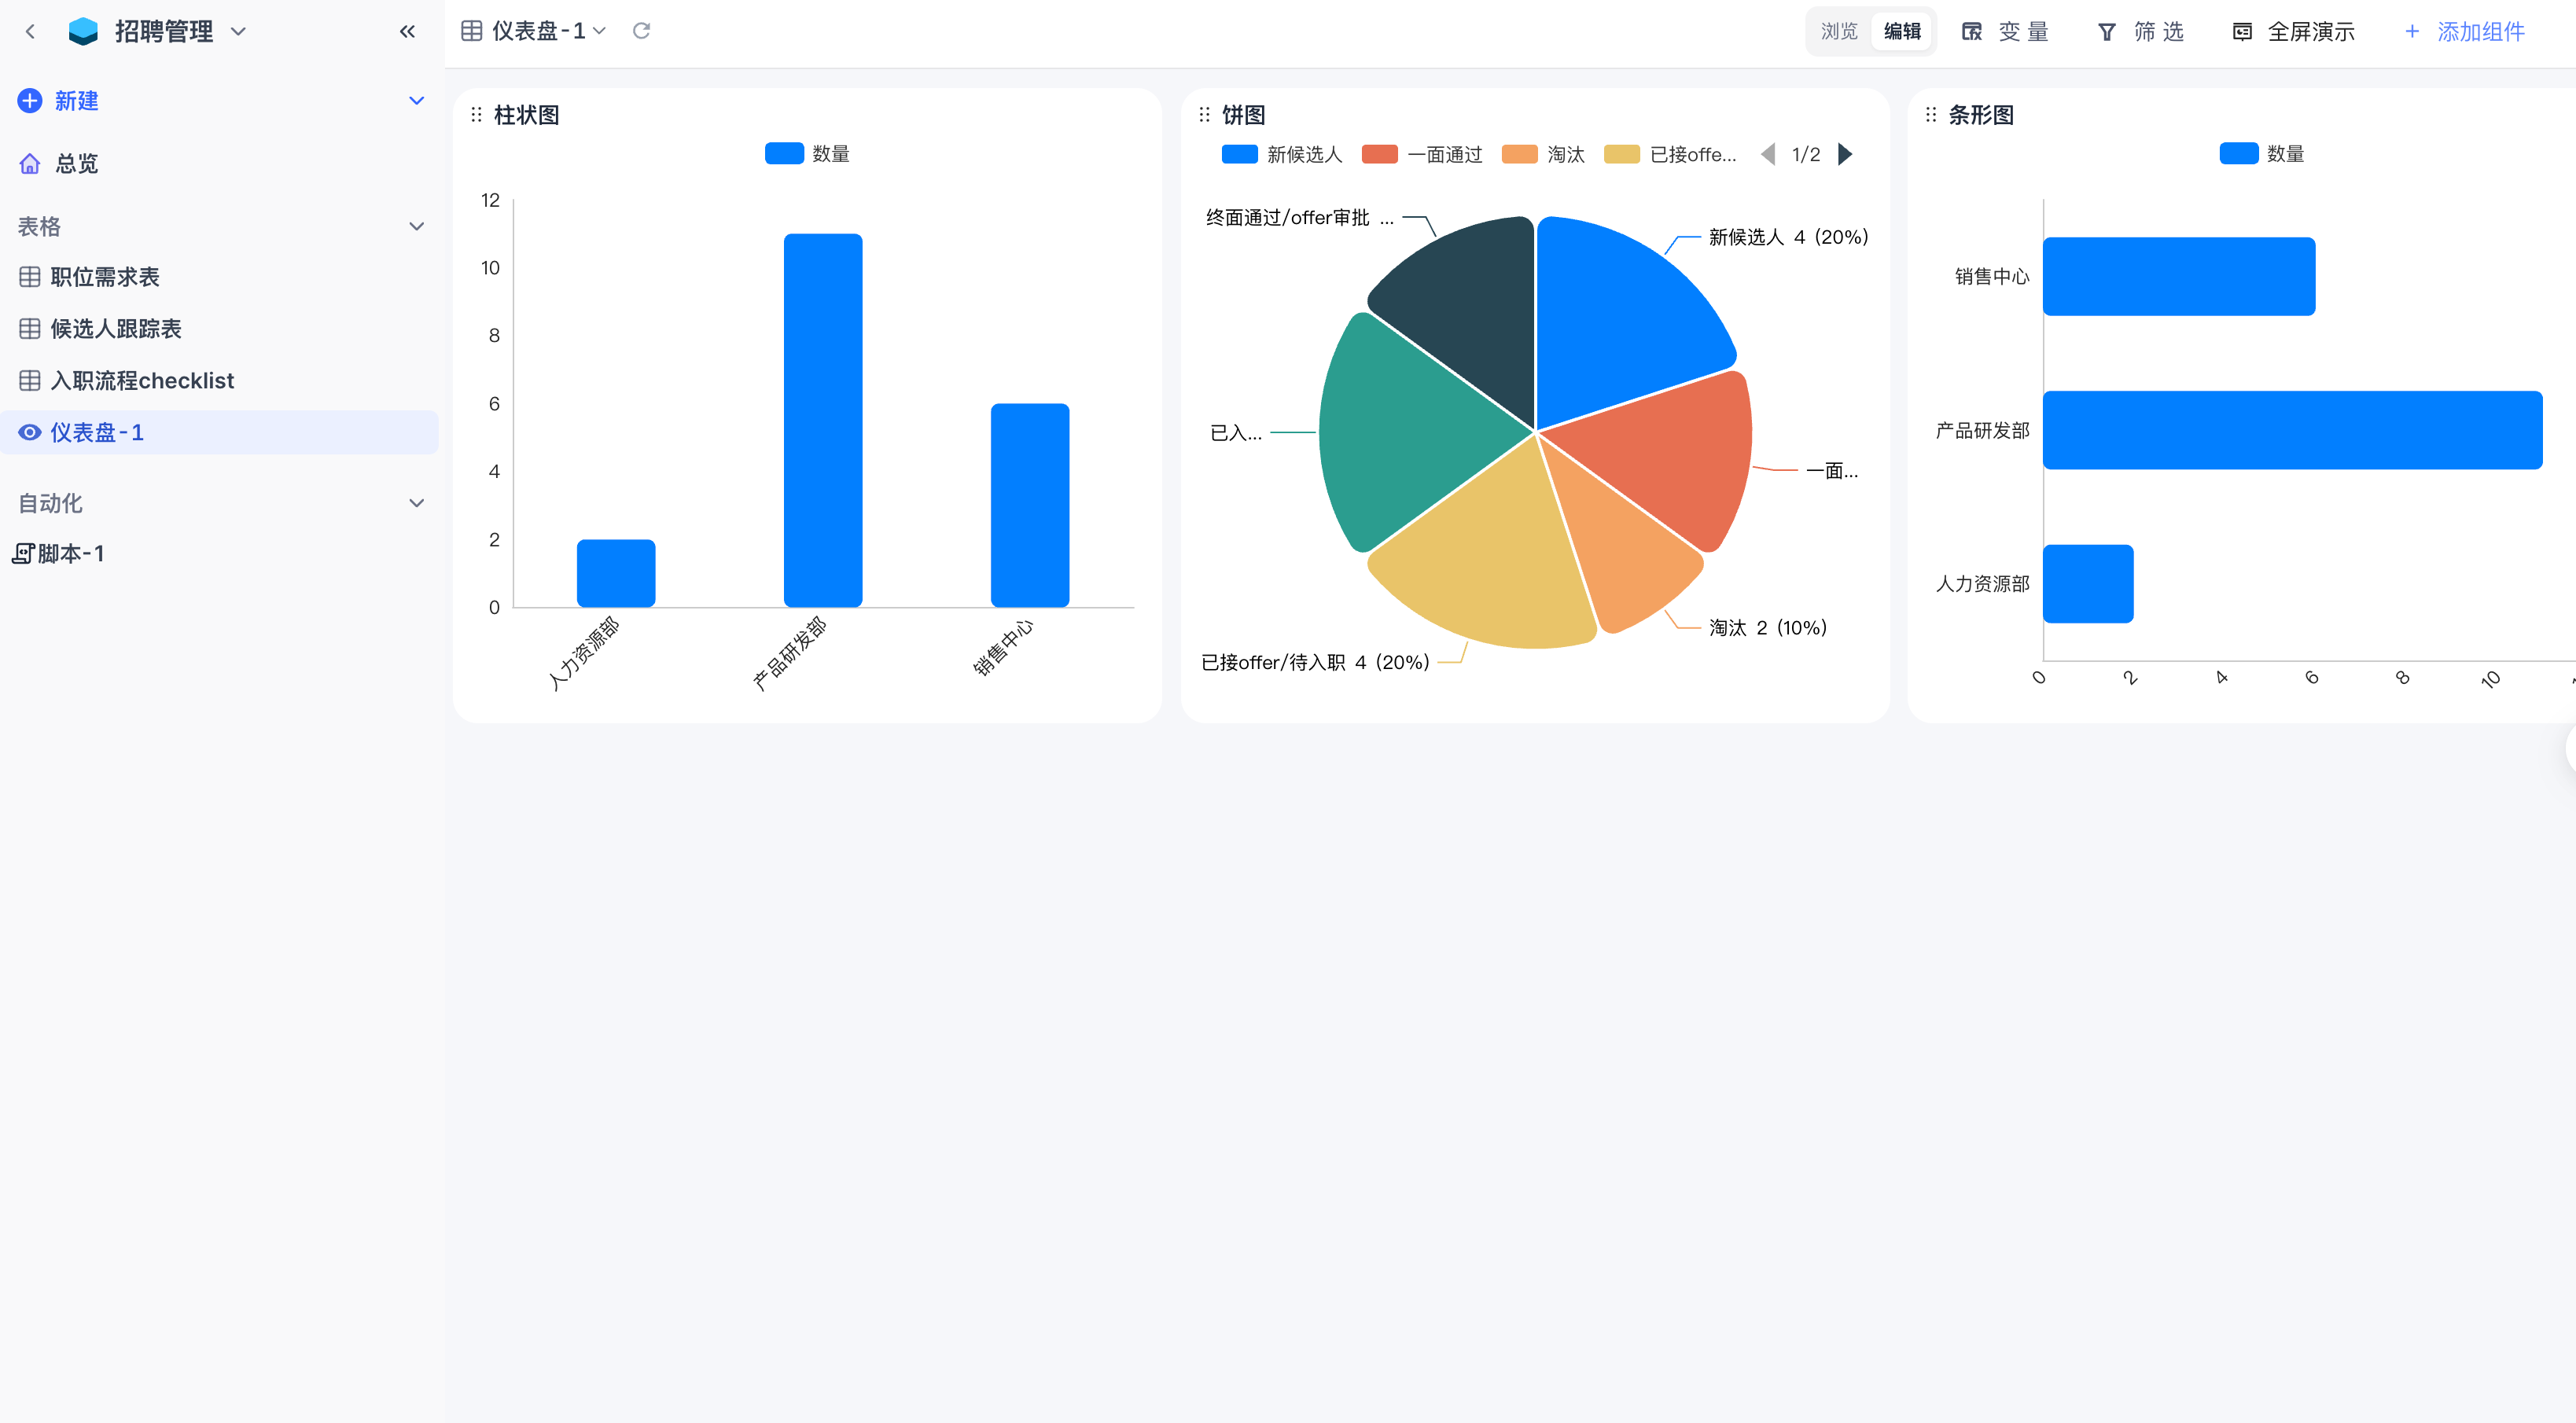
Task: Expand the 招聘管理 workspace dropdown
Action: pos(238,31)
